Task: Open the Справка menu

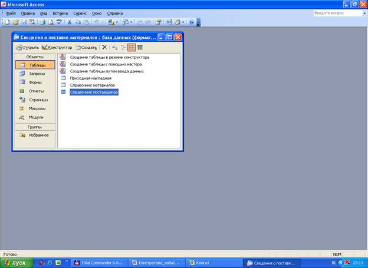Action: (115, 14)
